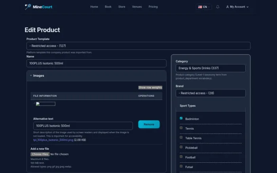Navigate to Venues
Viewport: 277px width, 173px height.
coord(137,7)
